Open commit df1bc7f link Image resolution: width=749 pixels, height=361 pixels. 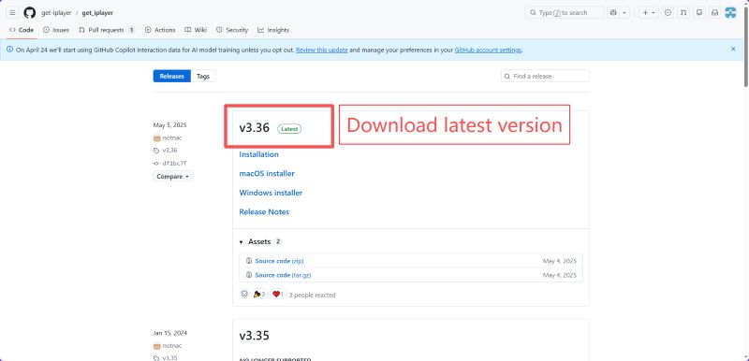[174, 163]
